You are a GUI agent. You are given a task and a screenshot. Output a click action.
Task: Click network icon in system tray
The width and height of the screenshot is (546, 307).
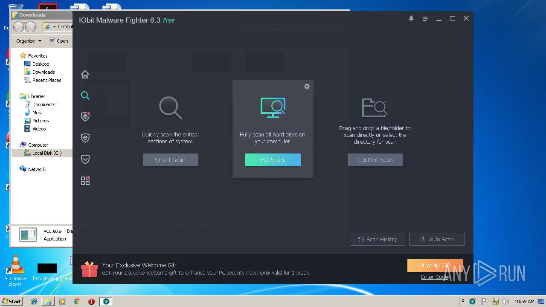[x=495, y=301]
